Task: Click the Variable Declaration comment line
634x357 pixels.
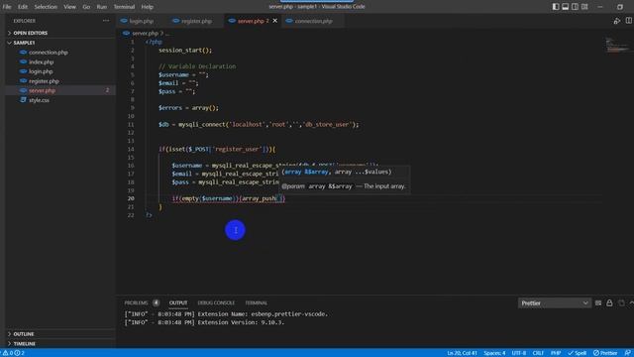Action: click(197, 66)
